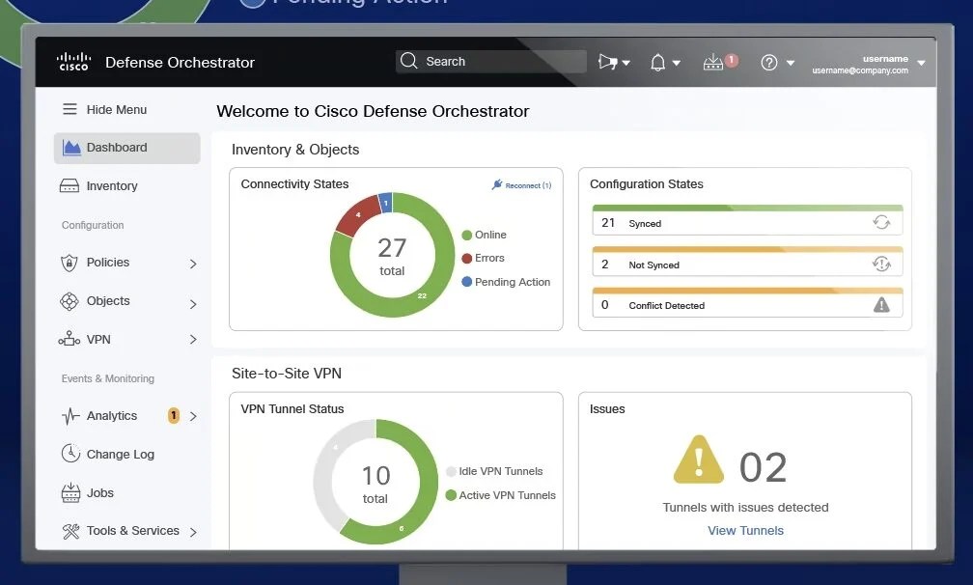This screenshot has height=585, width=973.
Task: Click the Policies shield icon
Action: (69, 263)
